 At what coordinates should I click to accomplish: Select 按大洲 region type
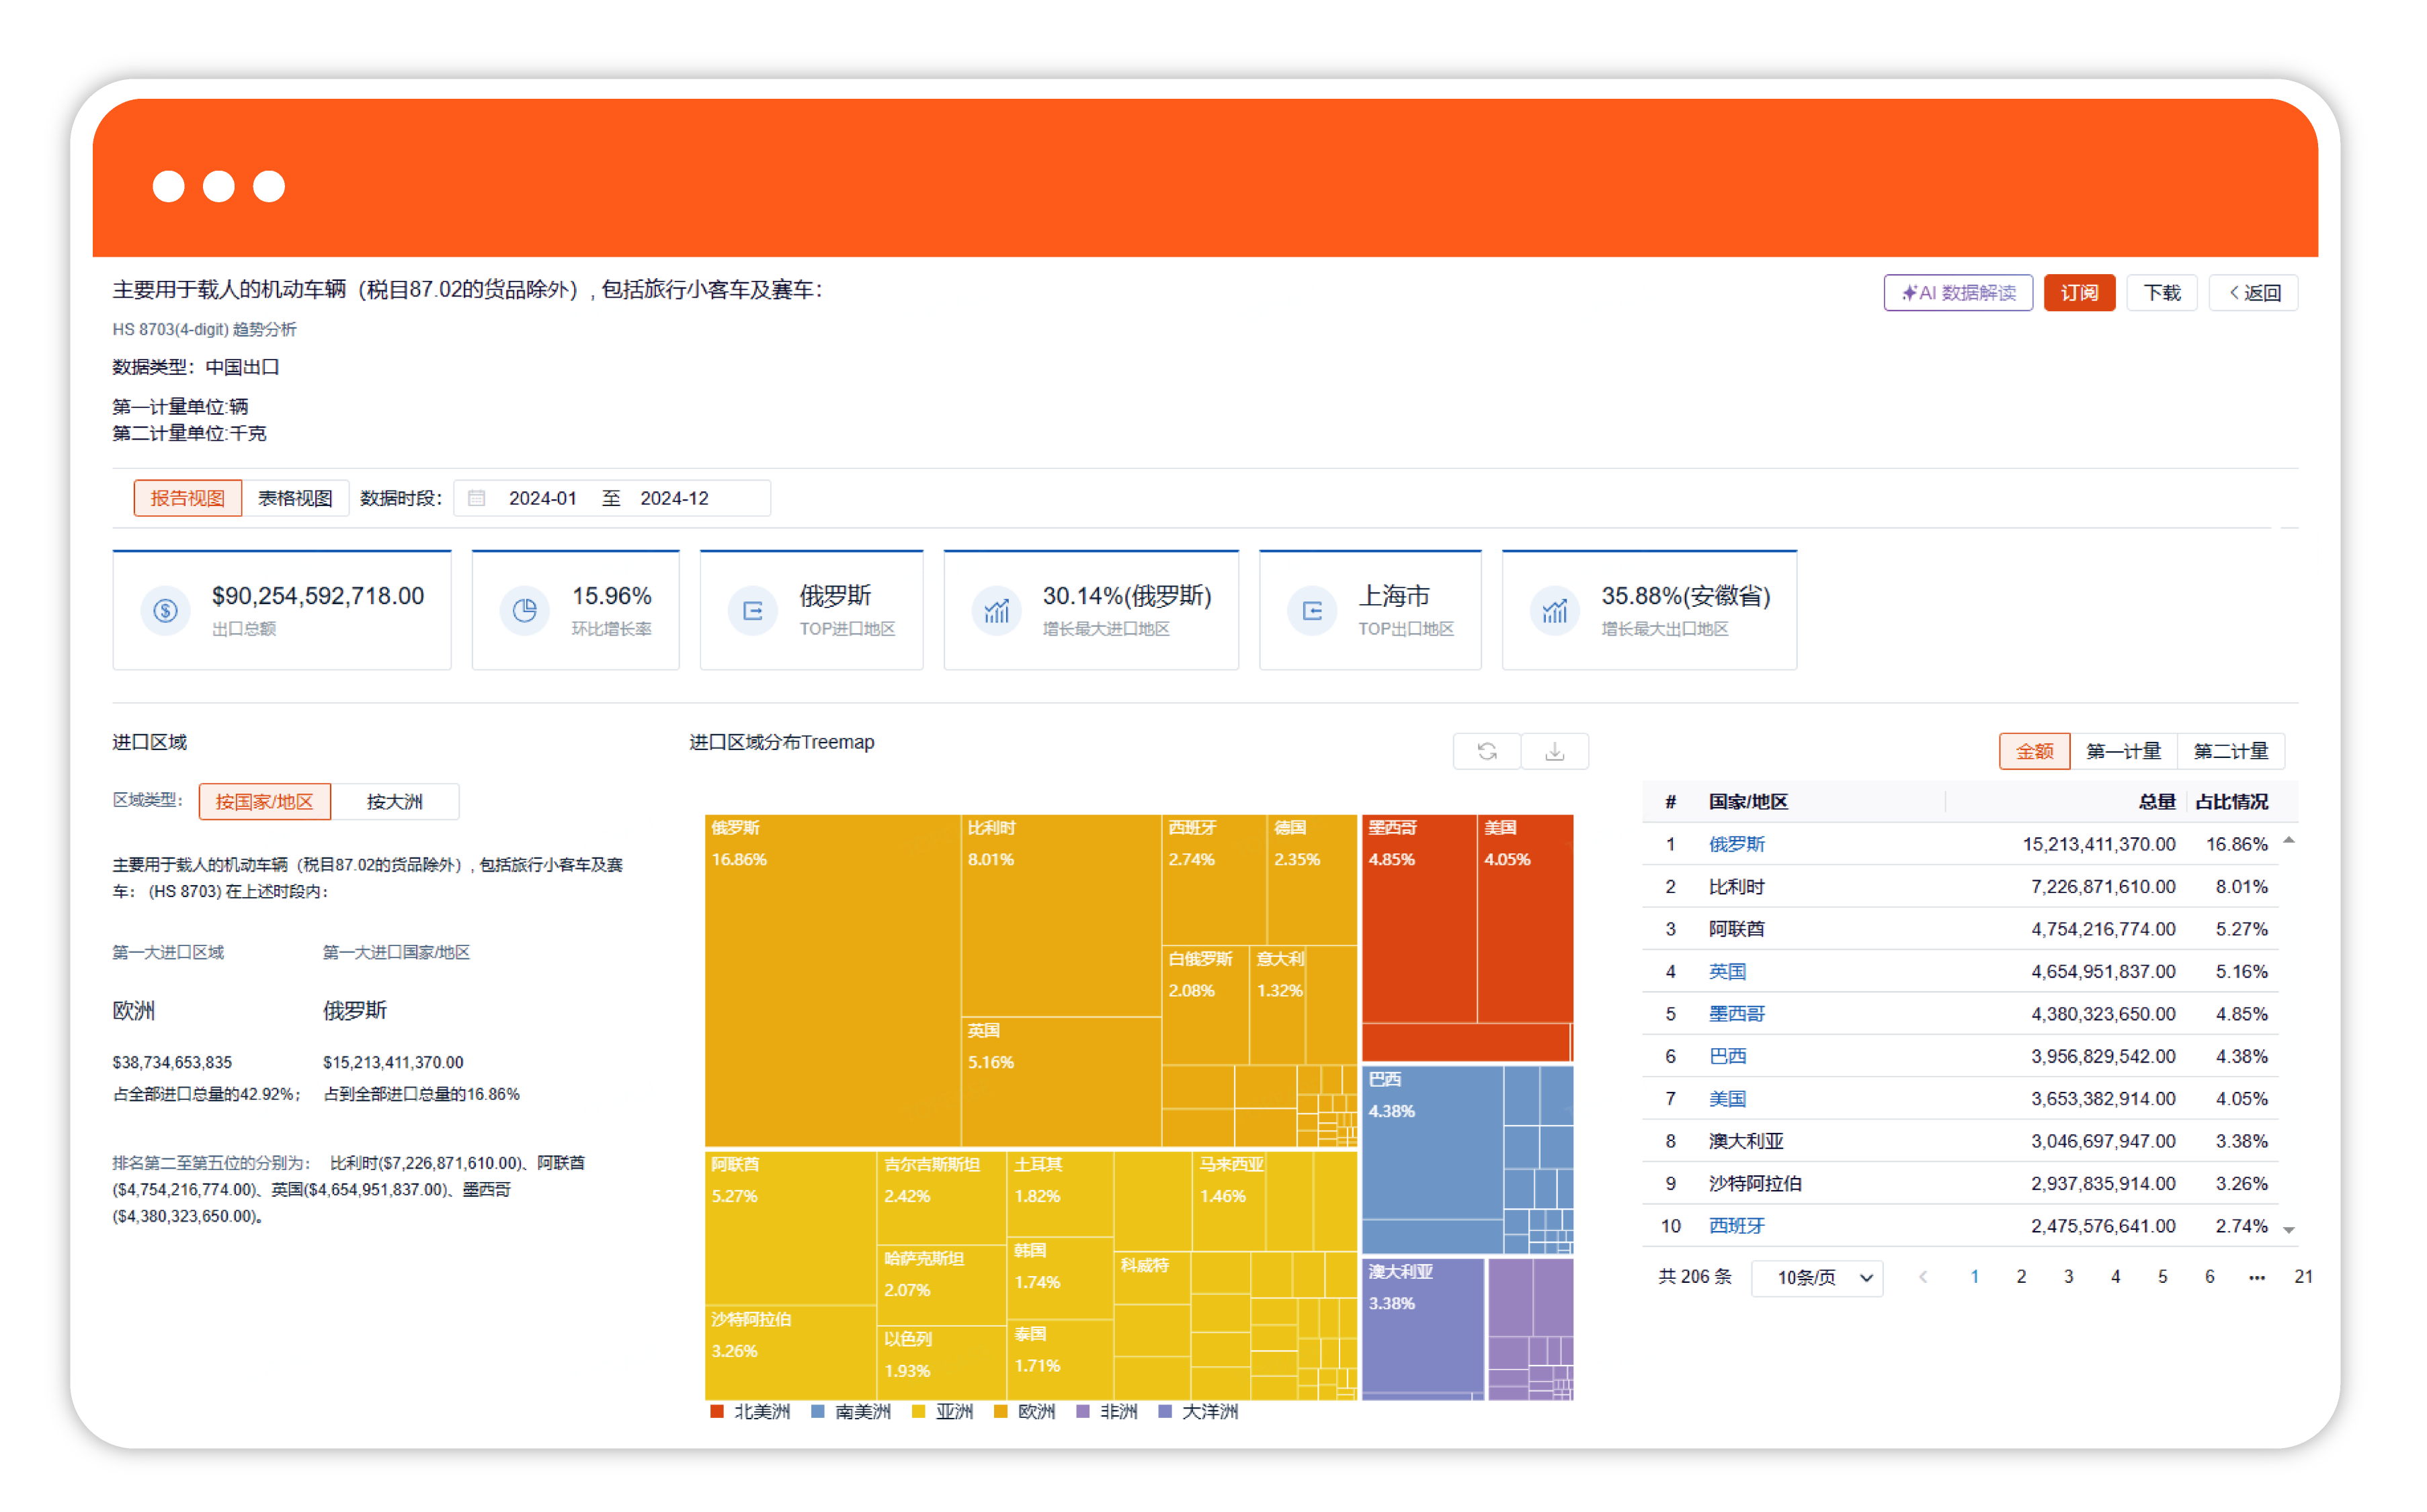394,802
